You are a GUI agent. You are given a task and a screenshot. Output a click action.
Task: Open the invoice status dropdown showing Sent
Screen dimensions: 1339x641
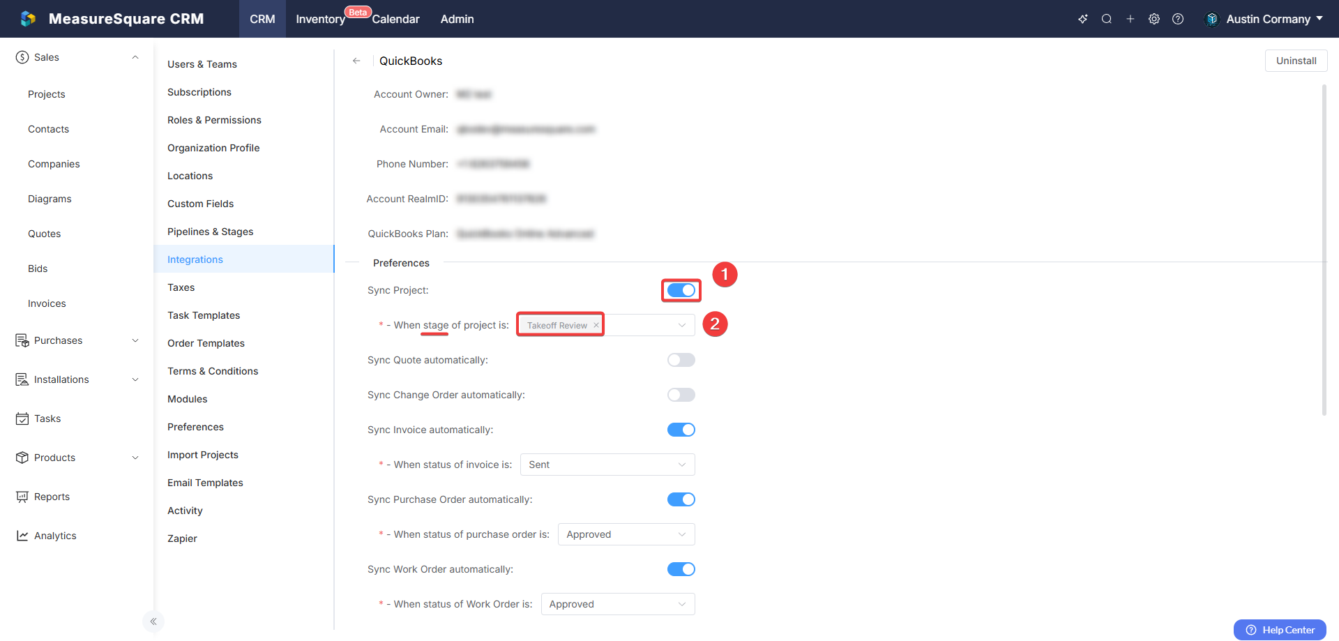607,465
